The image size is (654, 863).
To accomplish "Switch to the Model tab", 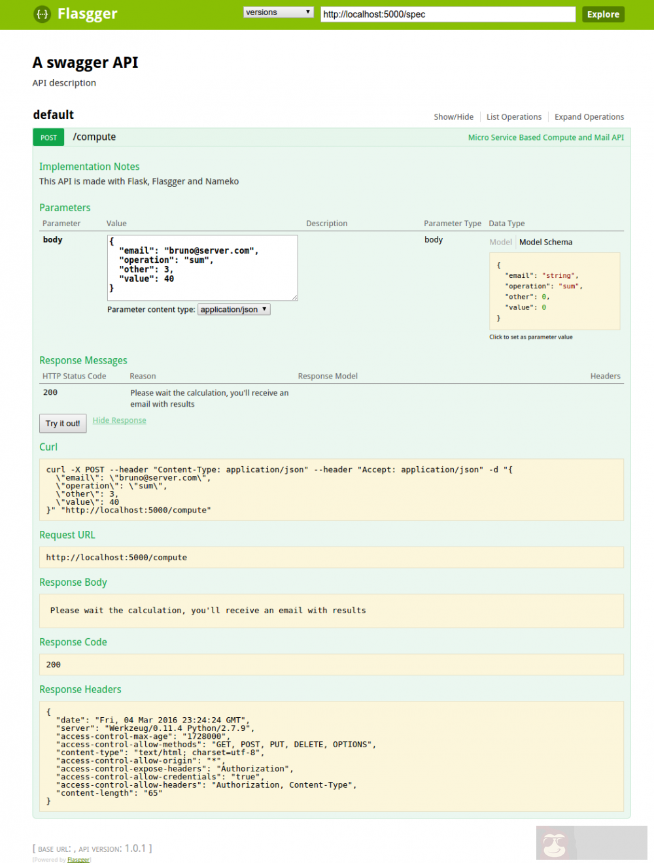I will click(x=500, y=242).
